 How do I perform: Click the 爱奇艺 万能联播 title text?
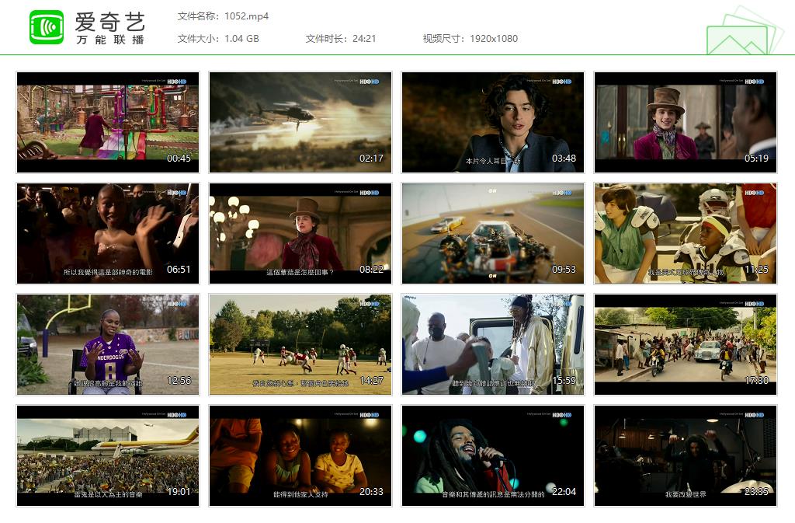[109, 28]
